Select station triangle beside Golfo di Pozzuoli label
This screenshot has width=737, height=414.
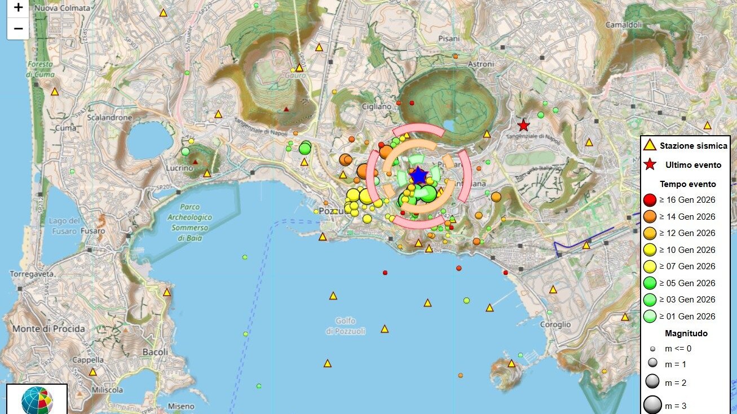point(385,329)
